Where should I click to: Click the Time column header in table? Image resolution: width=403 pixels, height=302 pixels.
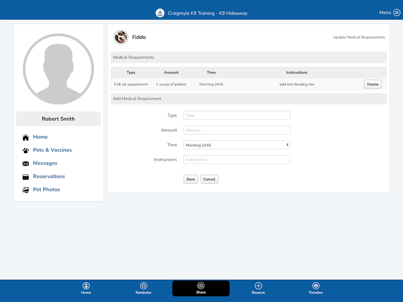[x=211, y=72]
